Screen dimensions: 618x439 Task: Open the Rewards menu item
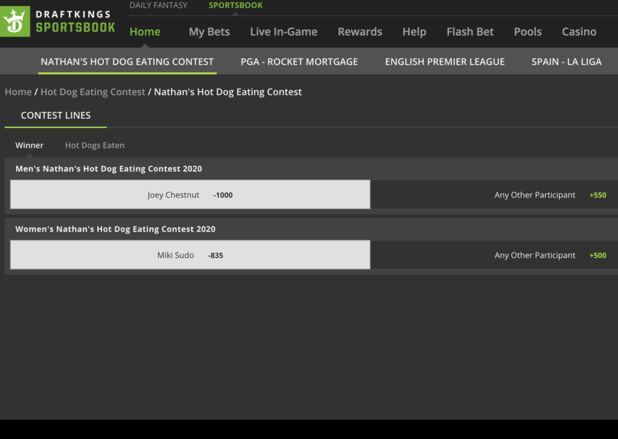(x=360, y=32)
